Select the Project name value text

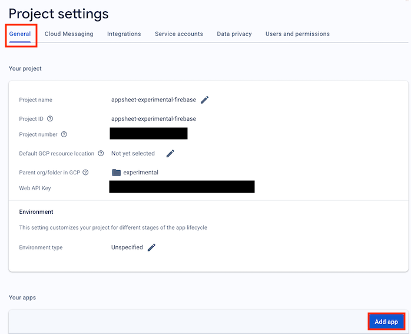point(154,100)
